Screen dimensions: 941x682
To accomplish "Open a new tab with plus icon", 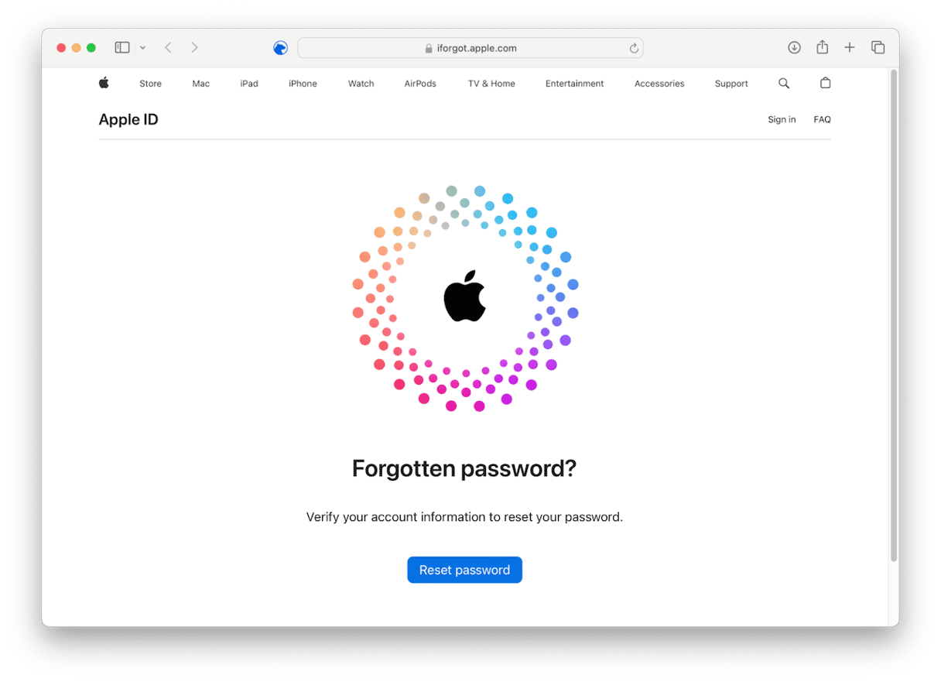I will [x=850, y=48].
